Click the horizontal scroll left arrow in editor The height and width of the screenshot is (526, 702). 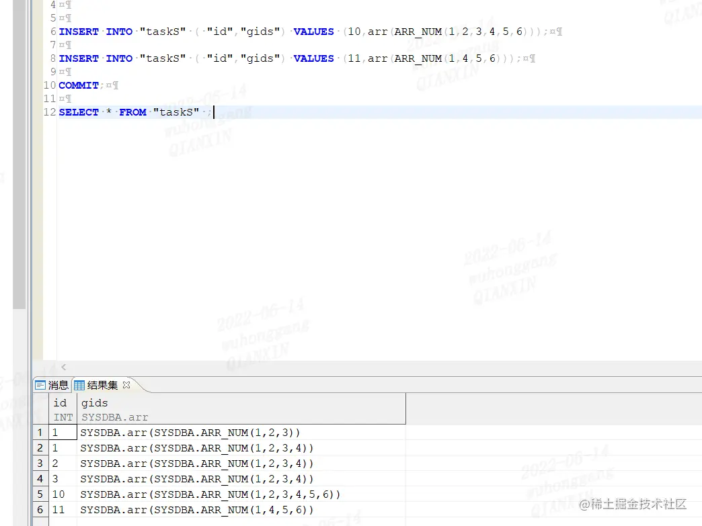(64, 367)
